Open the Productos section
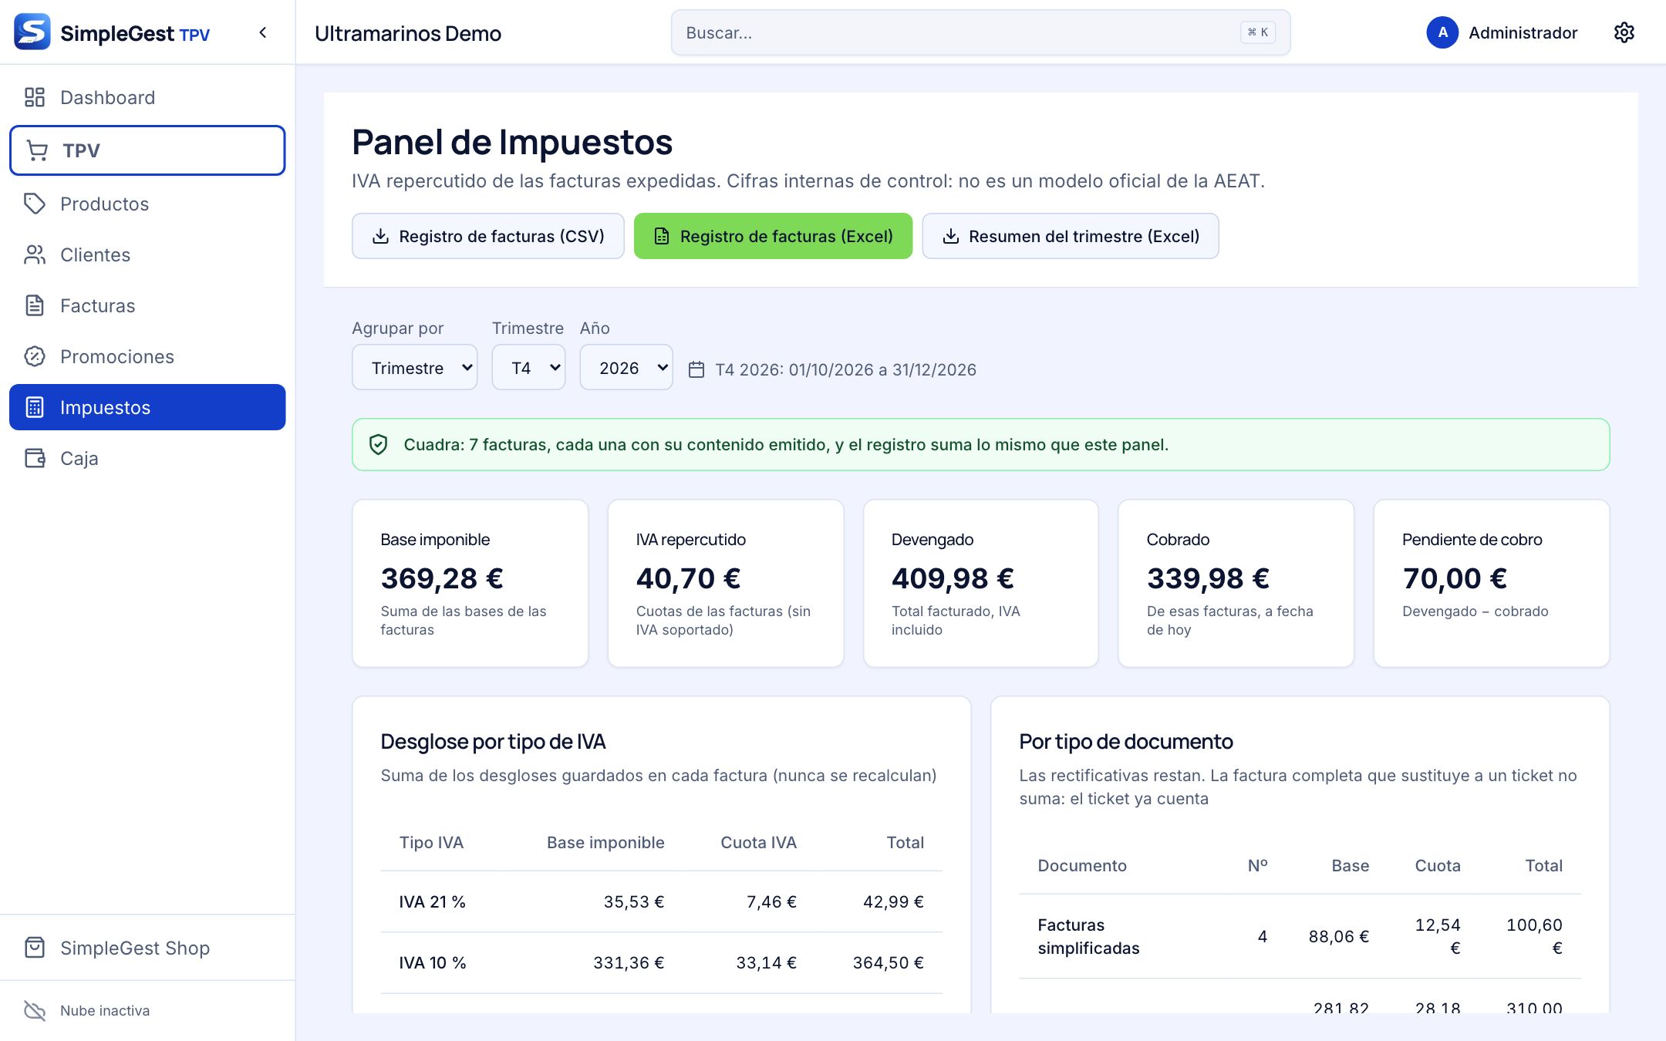 pos(147,204)
